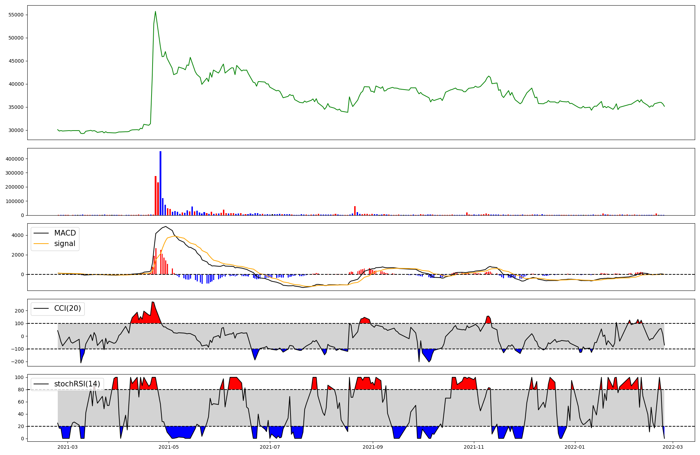700x455 pixels.
Task: Click the orange signal legend line sample
Action: pyautogui.click(x=41, y=244)
